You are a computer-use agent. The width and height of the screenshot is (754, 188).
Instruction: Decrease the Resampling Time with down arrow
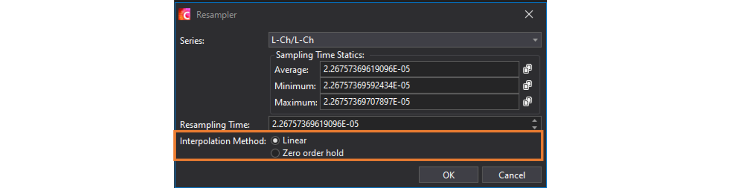534,127
